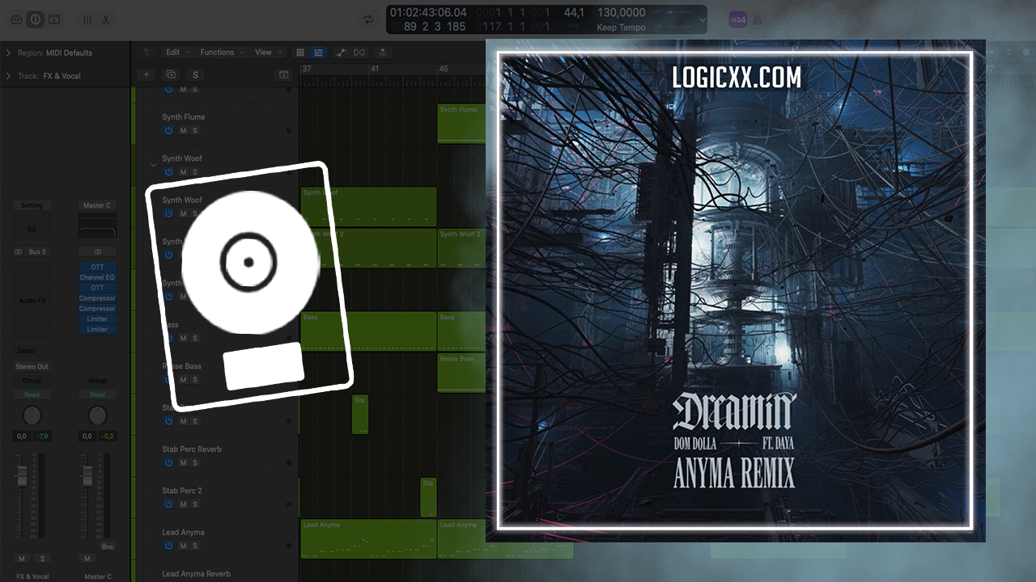Click the Bus 5 input slot
Viewport: 1036px width, 582px height.
point(37,252)
